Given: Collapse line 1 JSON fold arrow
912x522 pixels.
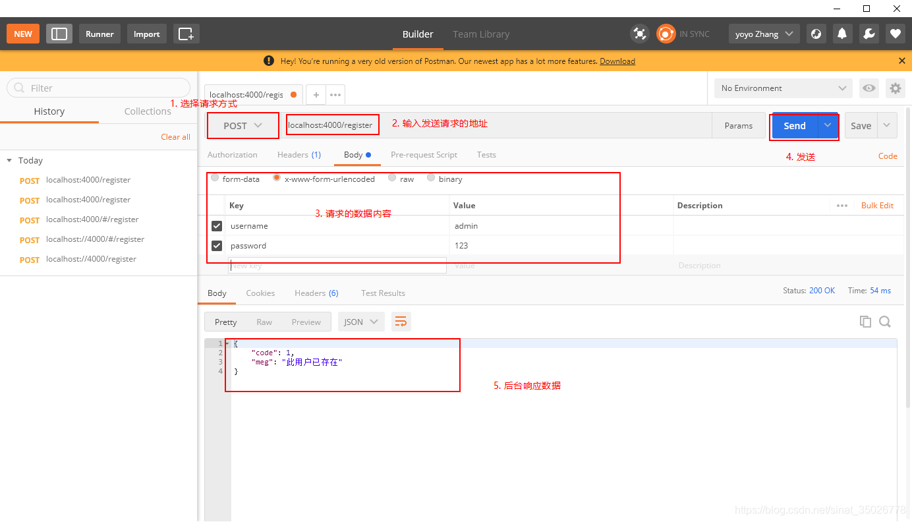Looking at the screenshot, I should click(227, 343).
